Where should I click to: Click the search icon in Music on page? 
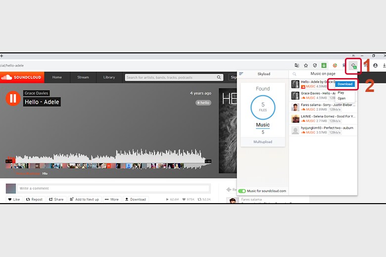(x=294, y=74)
